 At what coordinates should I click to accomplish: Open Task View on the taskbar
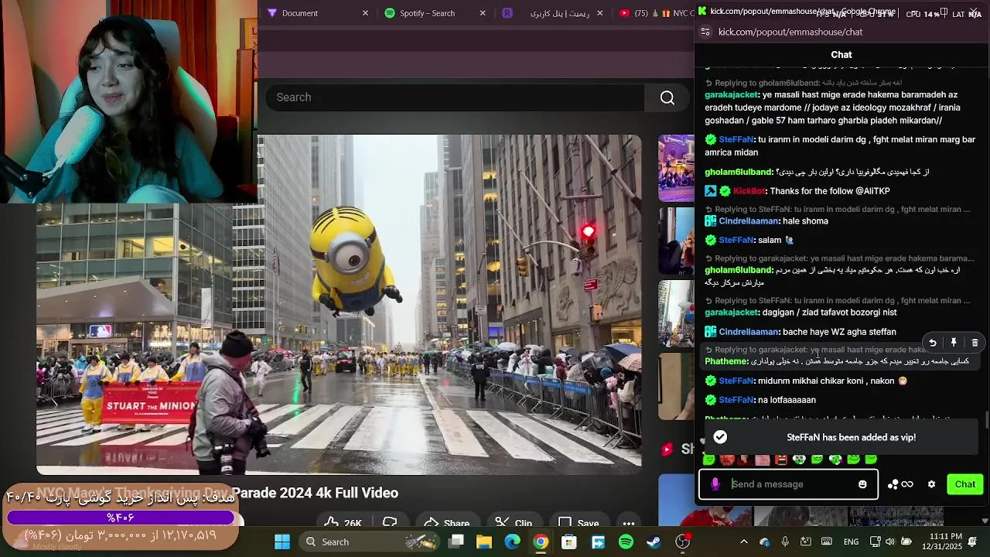coord(456,542)
